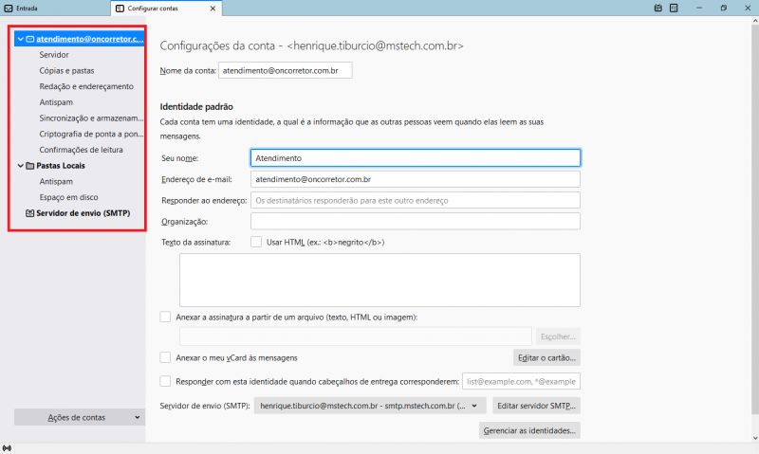The height and width of the screenshot is (454, 759).
Task: Click the Escolher... file button
Action: (x=558, y=336)
